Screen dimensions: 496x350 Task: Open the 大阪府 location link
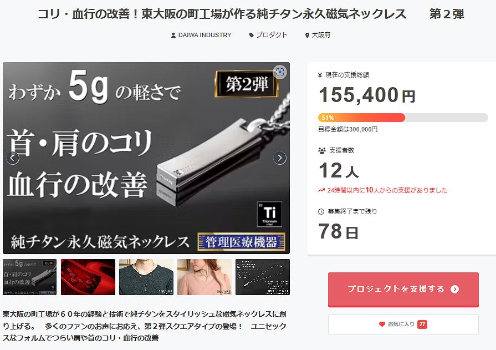tap(321, 35)
